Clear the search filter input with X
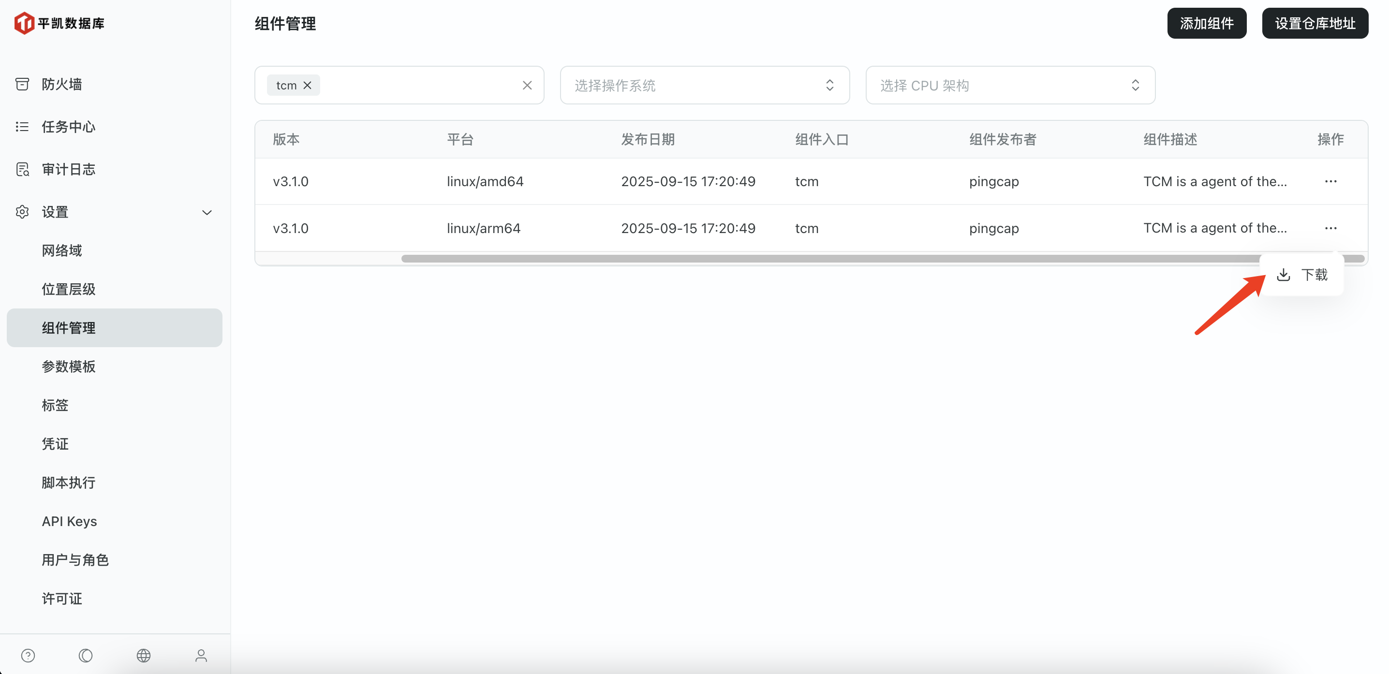 527,85
